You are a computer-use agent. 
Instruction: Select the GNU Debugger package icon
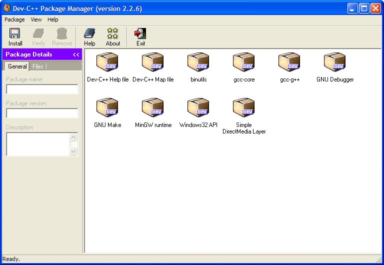pyautogui.click(x=335, y=62)
